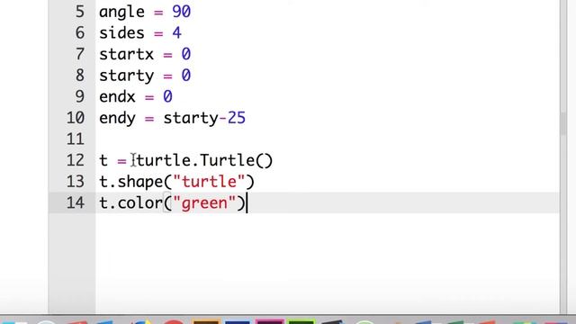
Task: Click the variable name 'startx'
Action: click(126, 54)
